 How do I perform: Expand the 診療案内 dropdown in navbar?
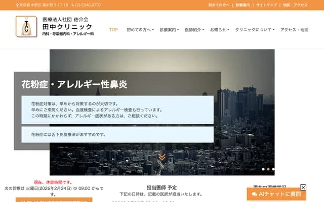point(169,30)
